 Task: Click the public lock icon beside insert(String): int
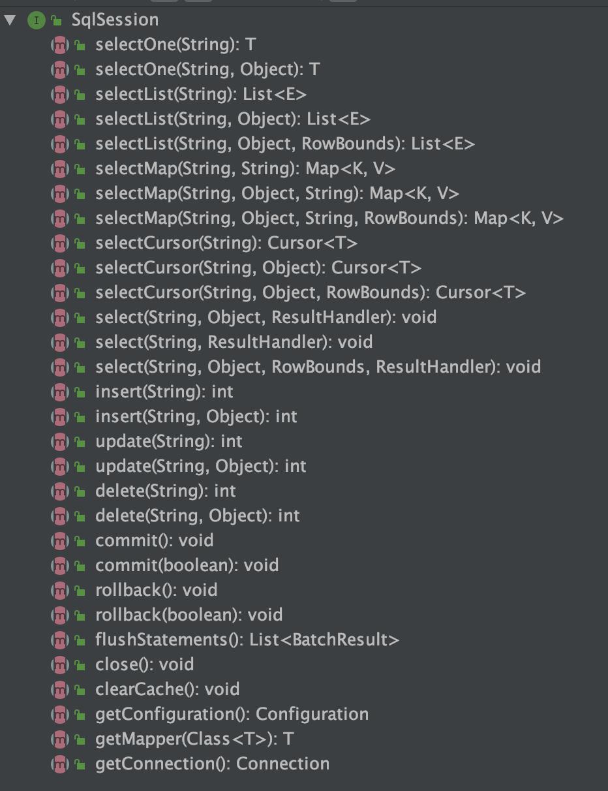click(x=80, y=392)
